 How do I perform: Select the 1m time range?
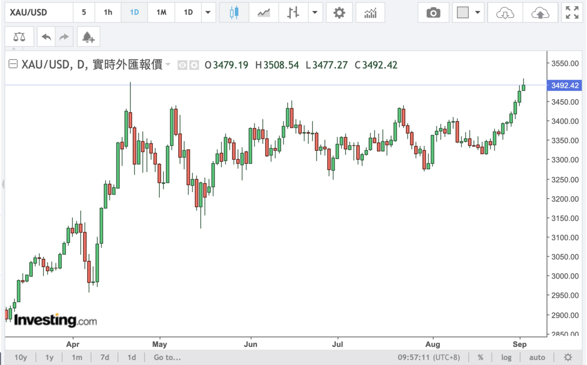click(77, 357)
